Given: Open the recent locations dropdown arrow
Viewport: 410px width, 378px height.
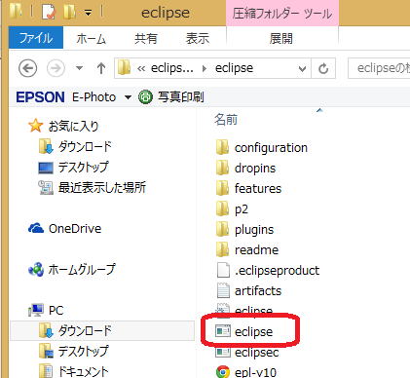Looking at the screenshot, I should pos(79,68).
